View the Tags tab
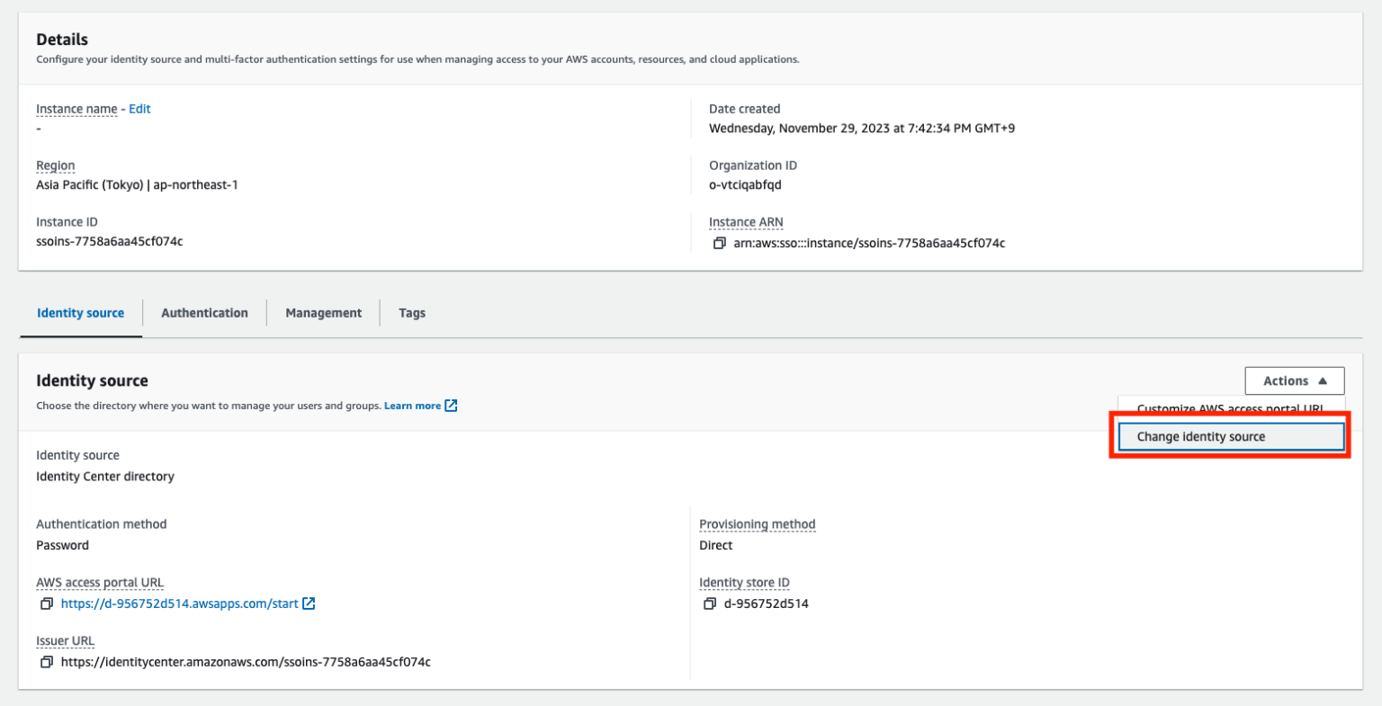 pos(412,312)
